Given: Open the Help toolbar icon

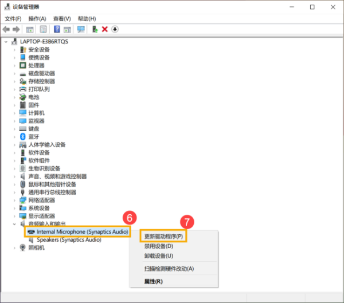Looking at the screenshot, I should click(57, 29).
